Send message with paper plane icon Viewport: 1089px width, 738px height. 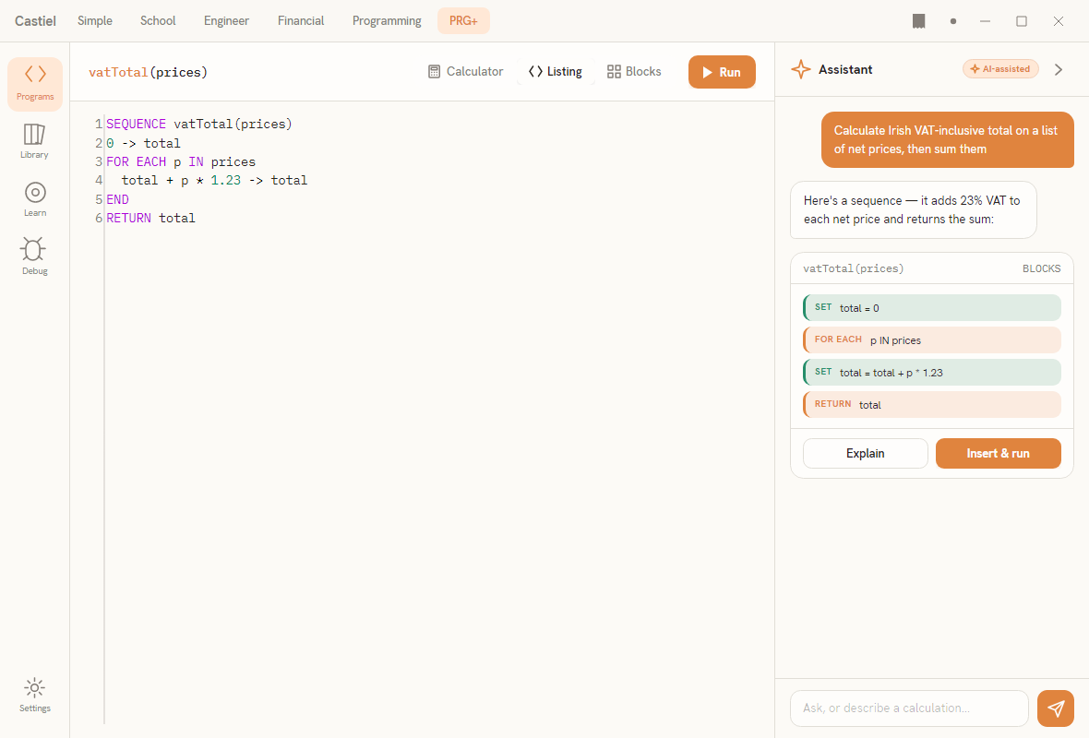[1056, 708]
